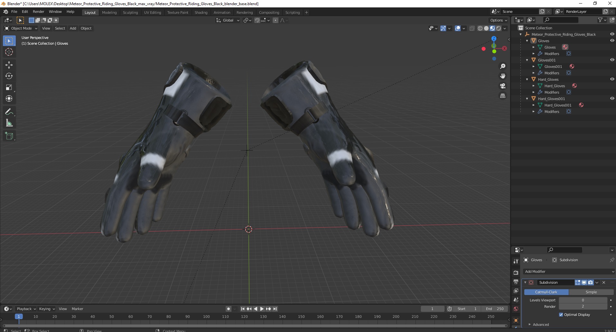
Task: Switch to the Shading workspace tab
Action: coord(201,13)
